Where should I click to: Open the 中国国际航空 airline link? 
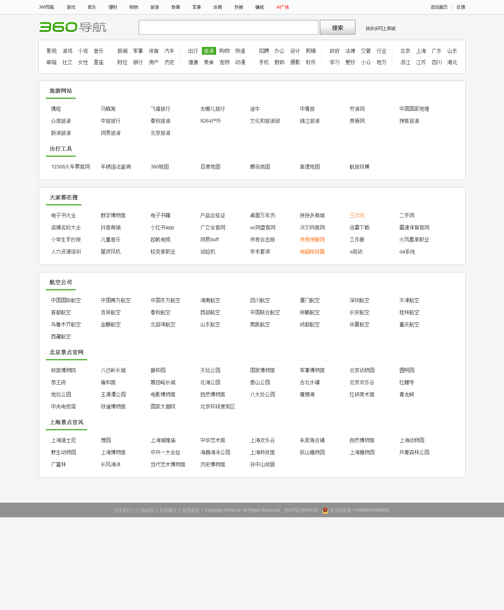tap(66, 300)
